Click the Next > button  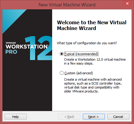point(94,117)
